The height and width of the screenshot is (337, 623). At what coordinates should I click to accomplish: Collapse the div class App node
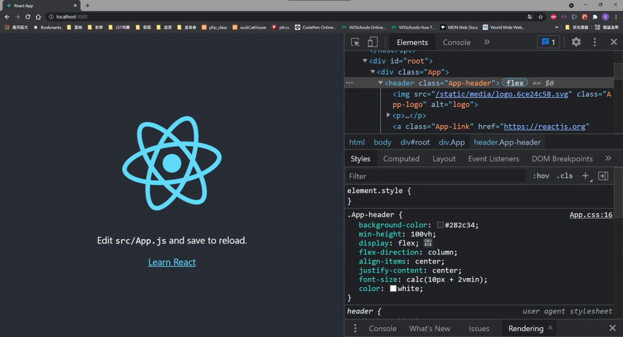[372, 72]
